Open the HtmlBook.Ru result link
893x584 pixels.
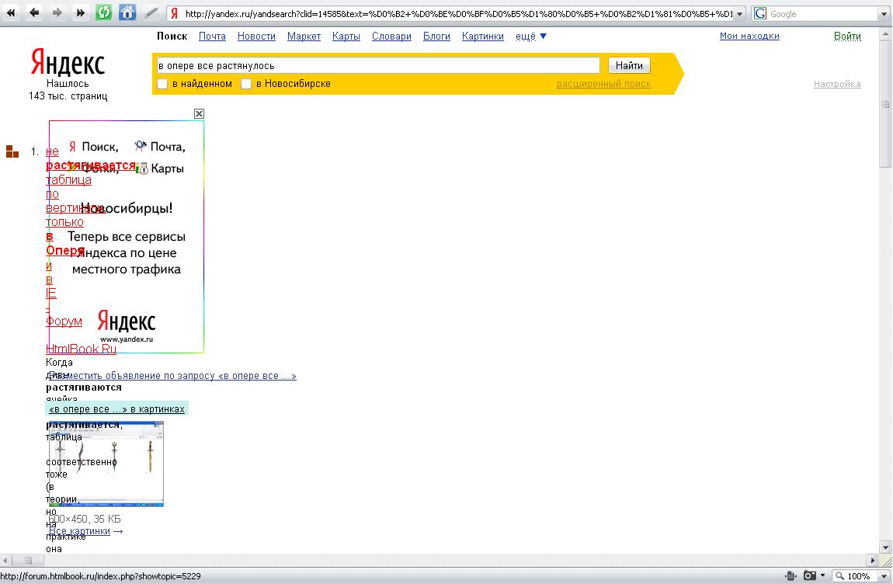pyautogui.click(x=81, y=349)
